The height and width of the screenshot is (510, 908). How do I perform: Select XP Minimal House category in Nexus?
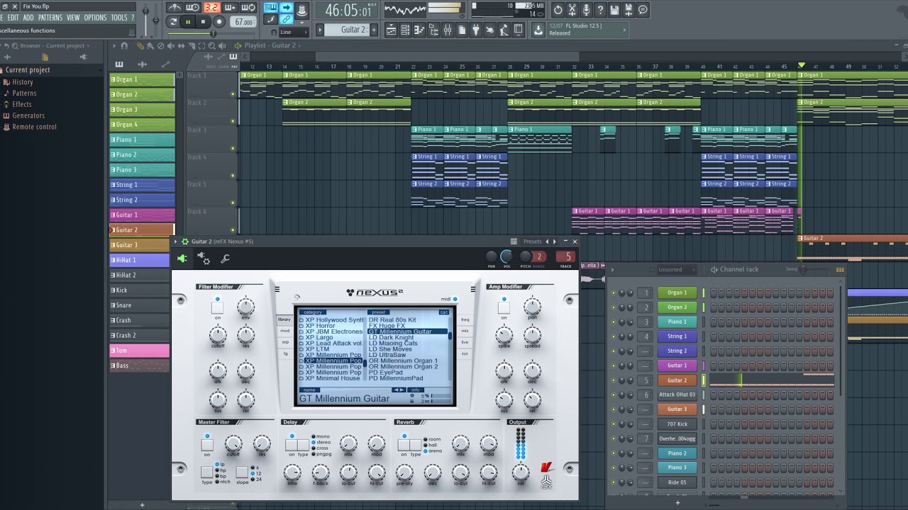coord(331,378)
